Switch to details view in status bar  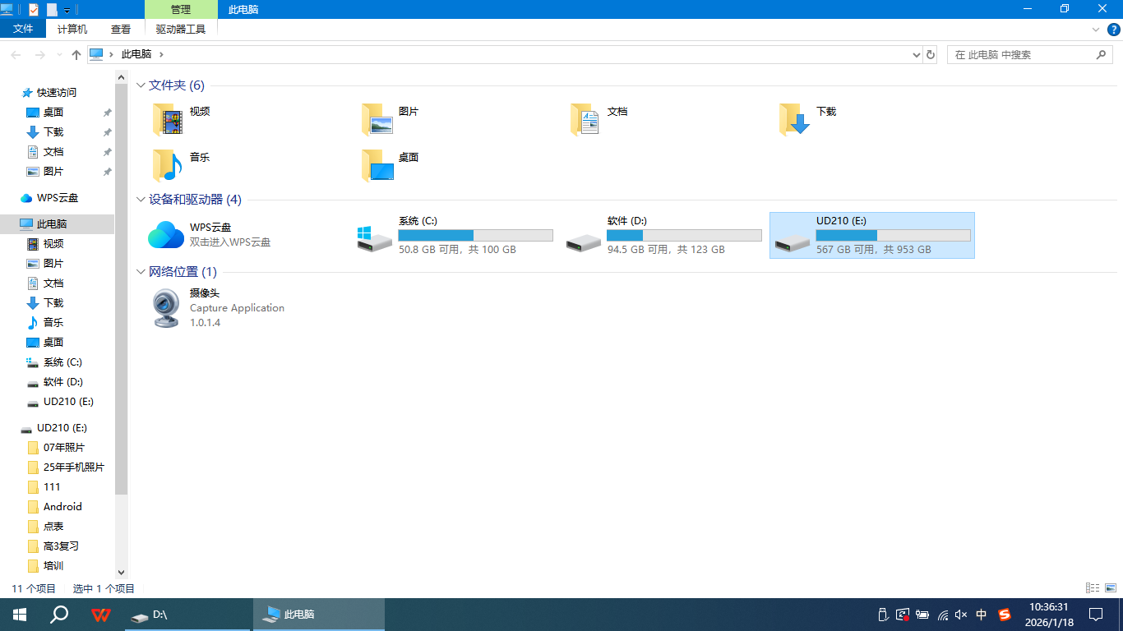click(1093, 588)
